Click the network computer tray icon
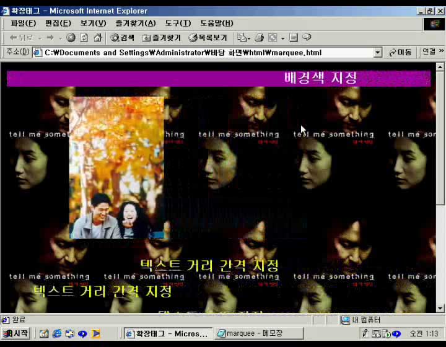446x347 pixels. (376, 333)
